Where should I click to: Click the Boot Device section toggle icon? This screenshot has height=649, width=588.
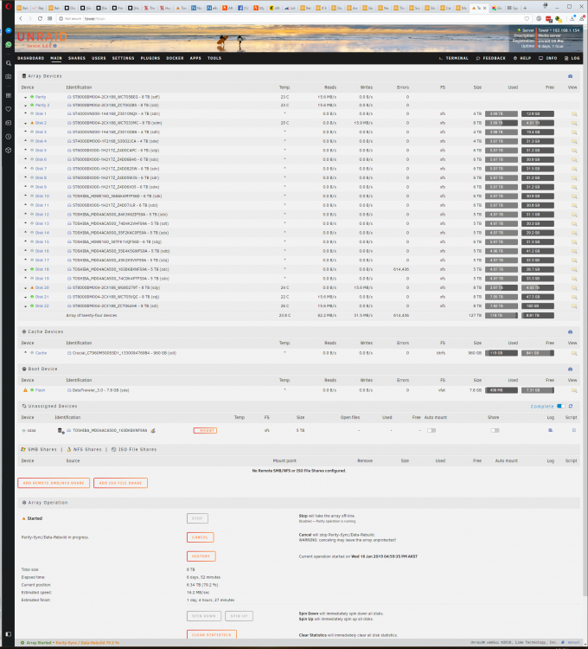[570, 369]
